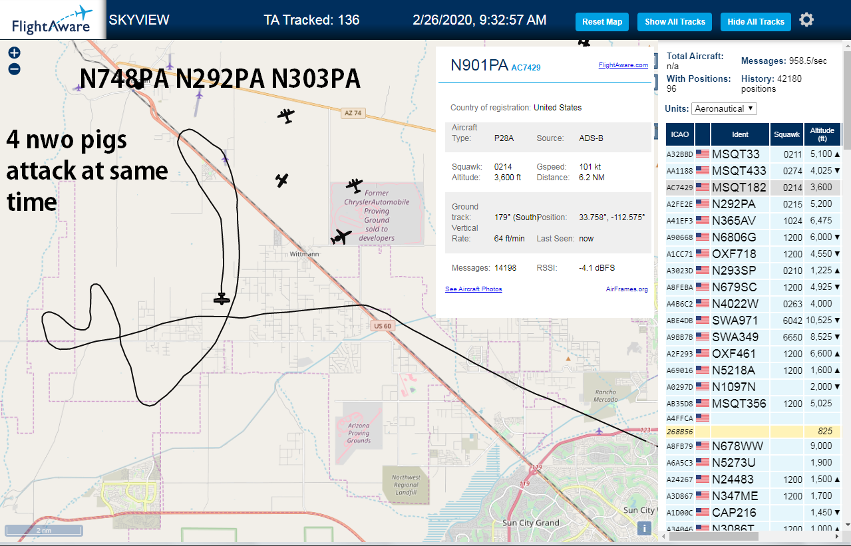The height and width of the screenshot is (546, 851).
Task: Click the US flag in the CAP216 row
Action: click(702, 513)
